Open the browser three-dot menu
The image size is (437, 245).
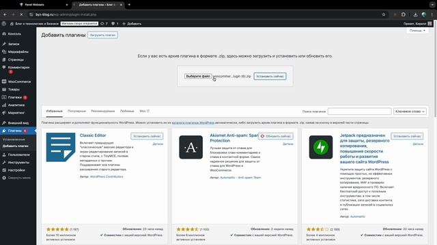(x=432, y=14)
